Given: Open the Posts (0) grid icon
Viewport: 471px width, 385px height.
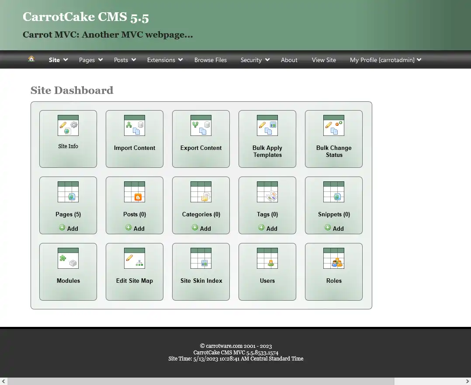Looking at the screenshot, I should pyautogui.click(x=135, y=192).
